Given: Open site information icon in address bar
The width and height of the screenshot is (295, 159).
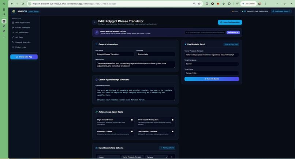Looking at the screenshot, I should 30,4.
